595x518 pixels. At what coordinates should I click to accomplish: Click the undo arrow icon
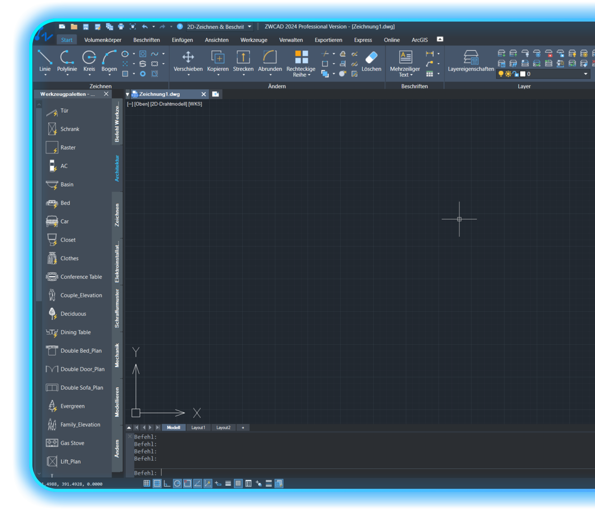[145, 27]
